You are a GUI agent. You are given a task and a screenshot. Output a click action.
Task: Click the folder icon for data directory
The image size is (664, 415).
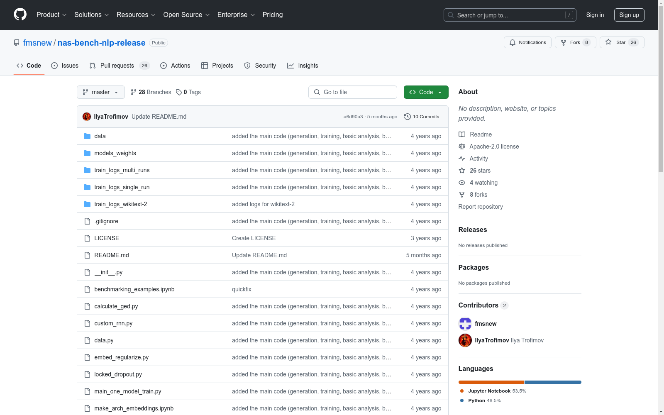click(87, 136)
